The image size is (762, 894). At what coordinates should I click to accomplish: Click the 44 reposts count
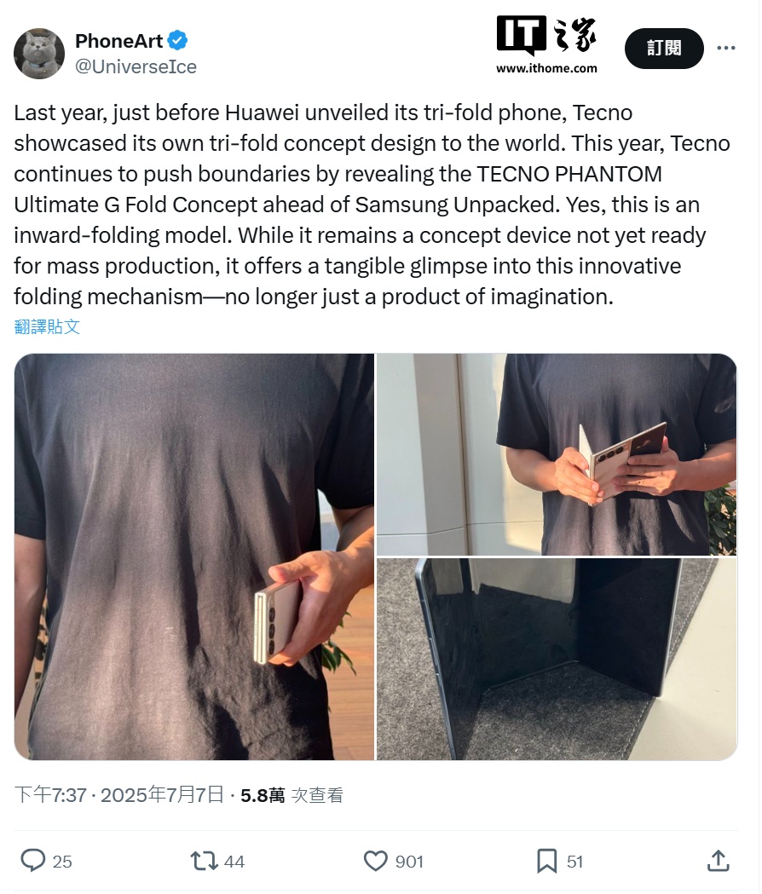(x=234, y=861)
